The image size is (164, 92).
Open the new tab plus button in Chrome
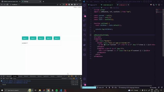(x=43, y=2)
